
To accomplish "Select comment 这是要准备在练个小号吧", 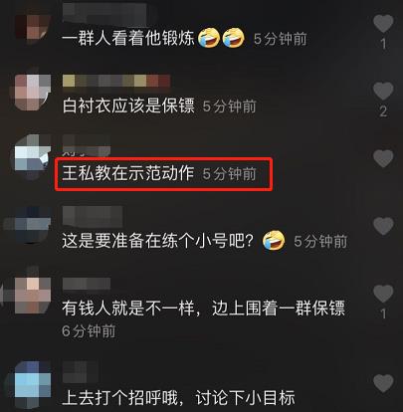I will (158, 241).
